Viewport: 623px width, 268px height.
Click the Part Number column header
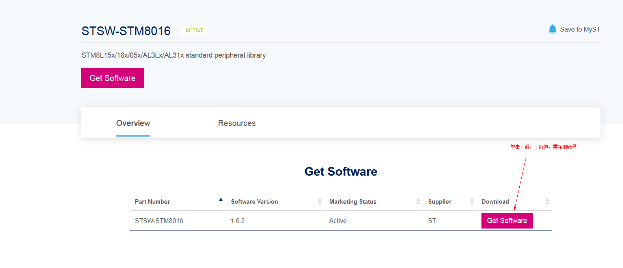(152, 202)
